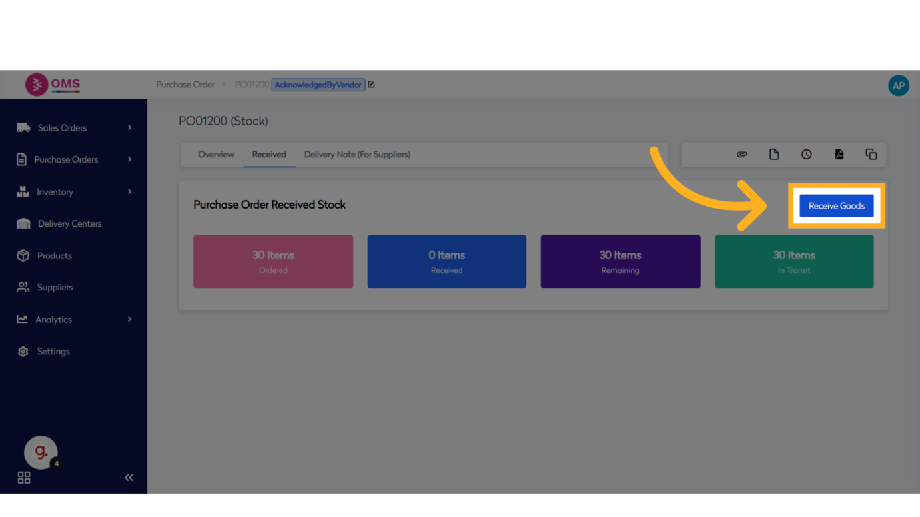Viewport: 920px width, 517px height.
Task: Open Settings in the sidebar
Action: click(x=53, y=352)
